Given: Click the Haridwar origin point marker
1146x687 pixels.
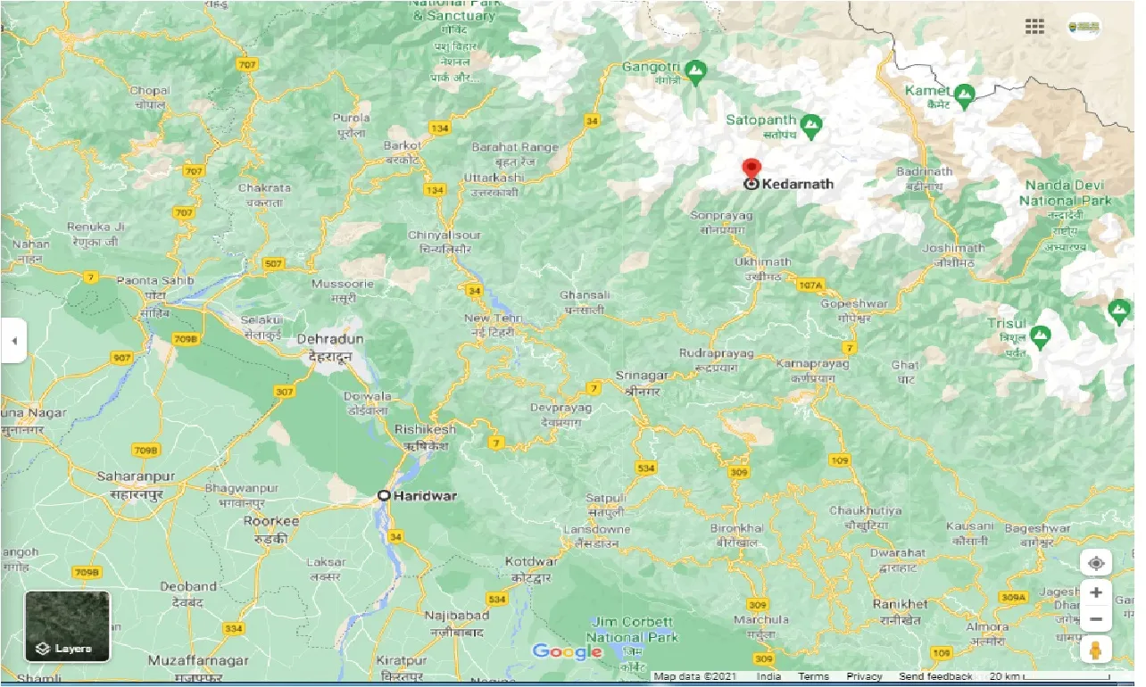Looking at the screenshot, I should click(x=384, y=495).
